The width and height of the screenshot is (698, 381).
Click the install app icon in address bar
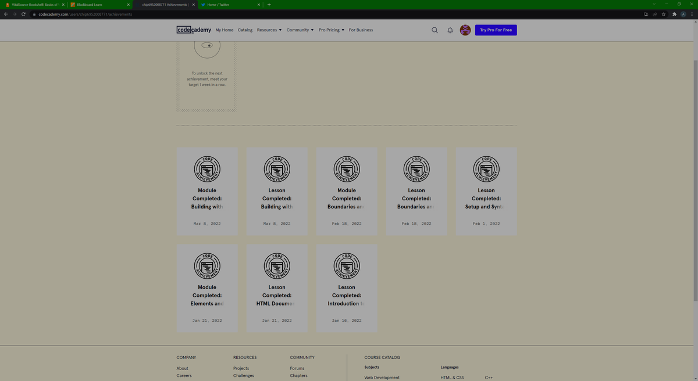pyautogui.click(x=646, y=14)
